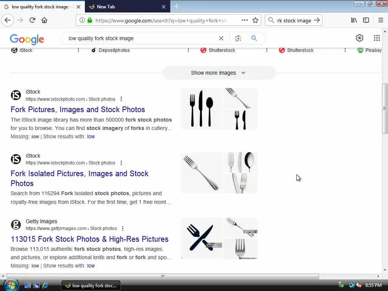Screen dimensions: 388x291
Task: Open 113015 Fork Stock Photos & High-Res Pictures
Action: (89, 239)
